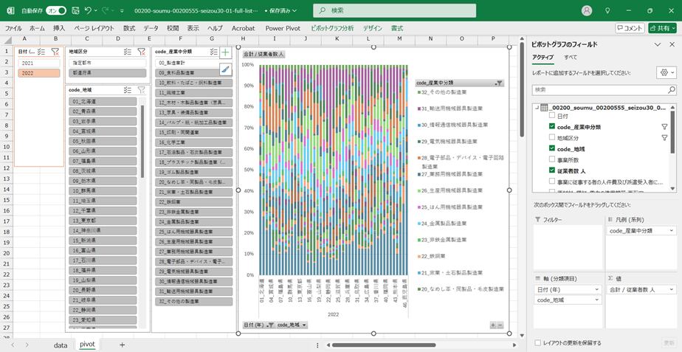Click the undo arrow icon
682x352 pixels.
[88, 10]
